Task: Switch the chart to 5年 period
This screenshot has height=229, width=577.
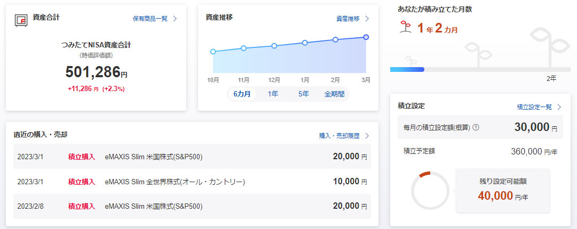Action: [x=303, y=94]
